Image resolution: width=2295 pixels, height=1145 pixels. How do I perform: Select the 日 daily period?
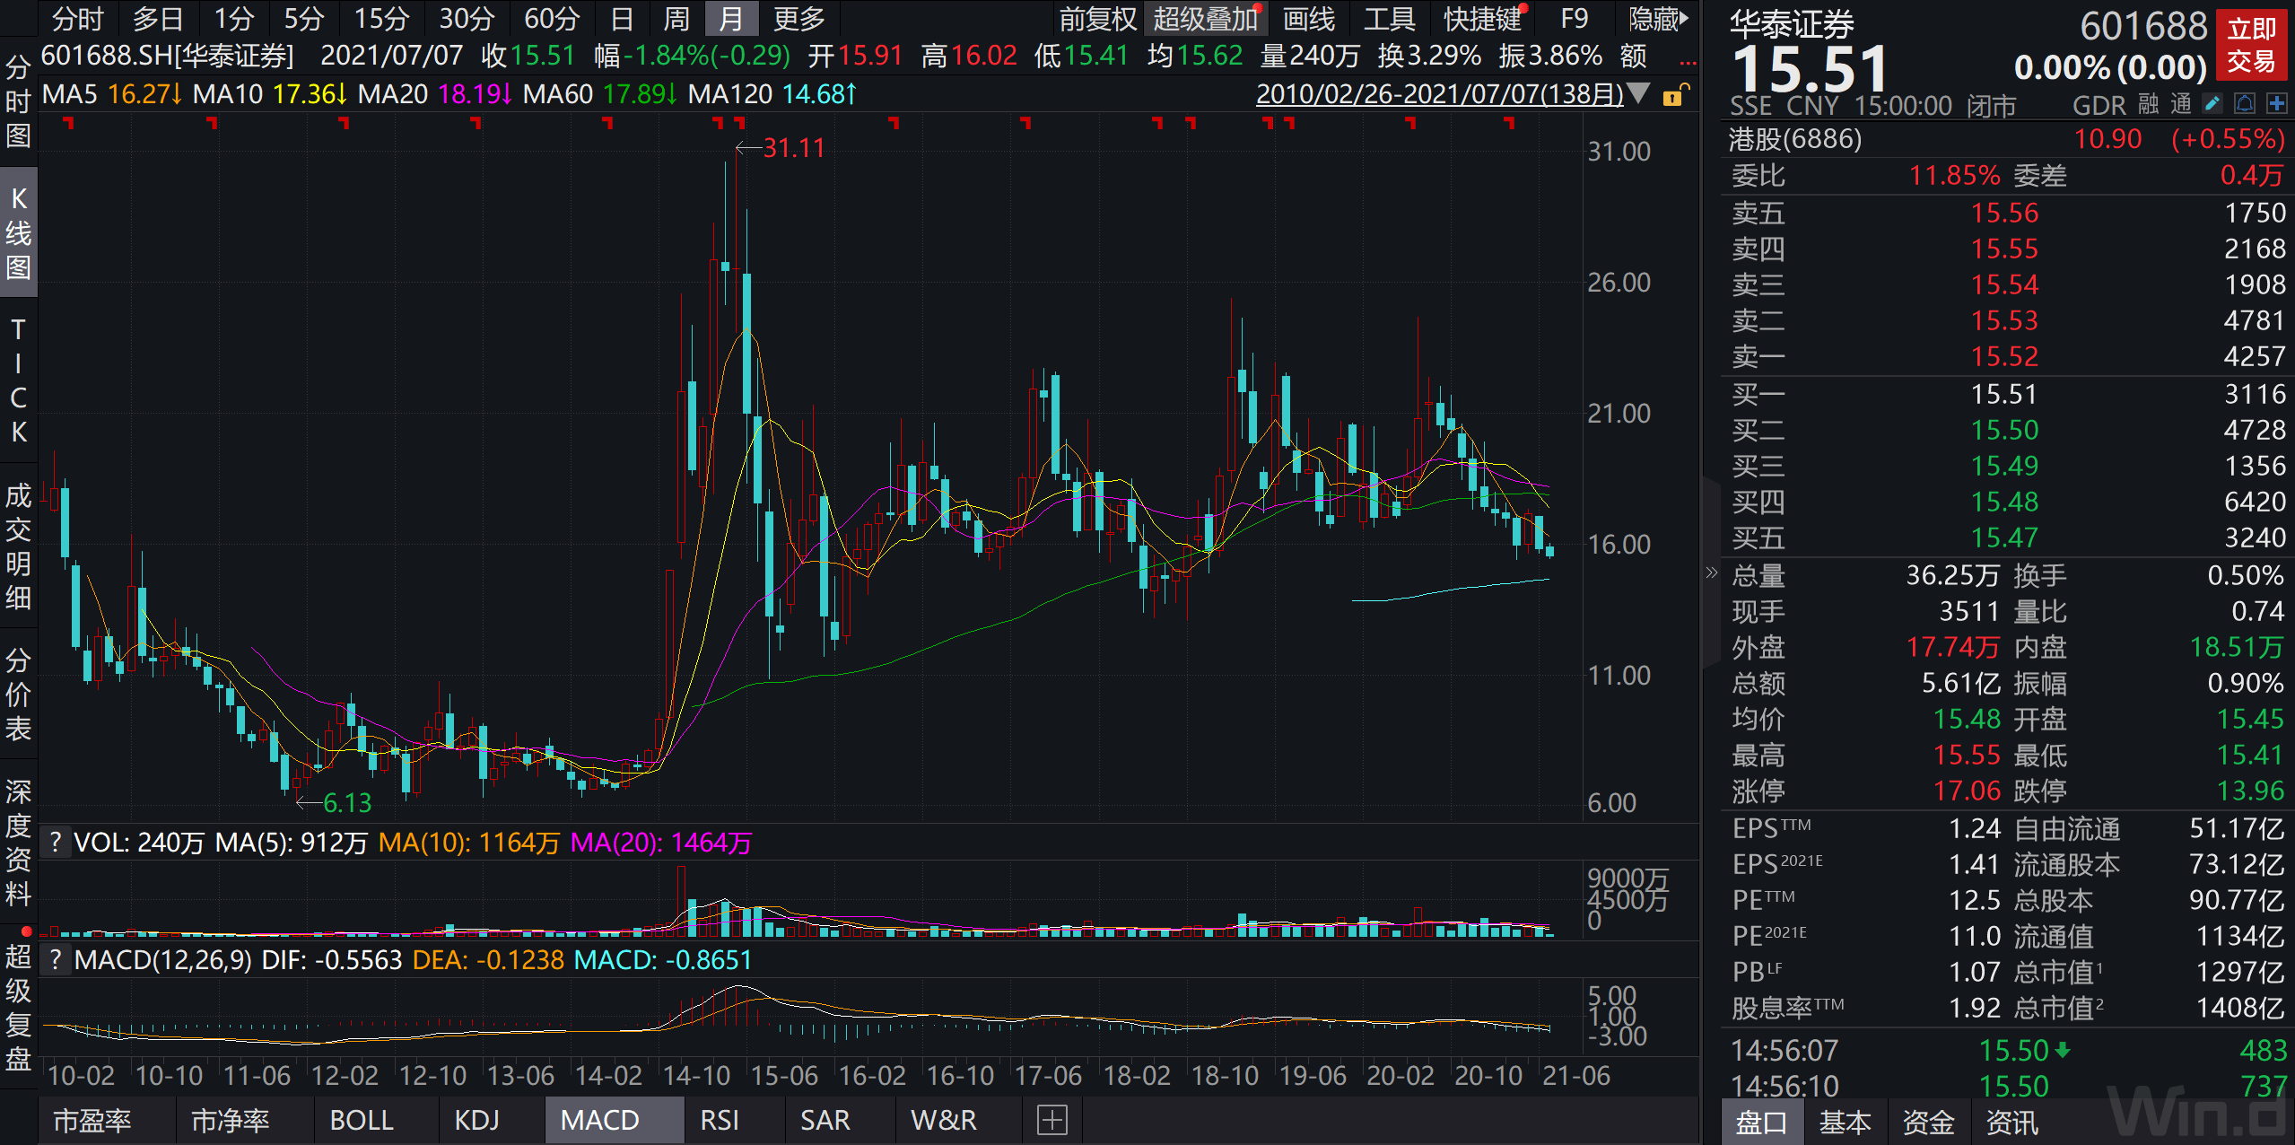pyautogui.click(x=622, y=19)
